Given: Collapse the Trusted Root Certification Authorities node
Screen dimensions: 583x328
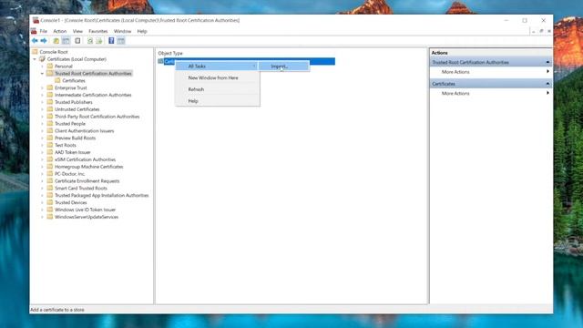Looking at the screenshot, I should 42,74.
